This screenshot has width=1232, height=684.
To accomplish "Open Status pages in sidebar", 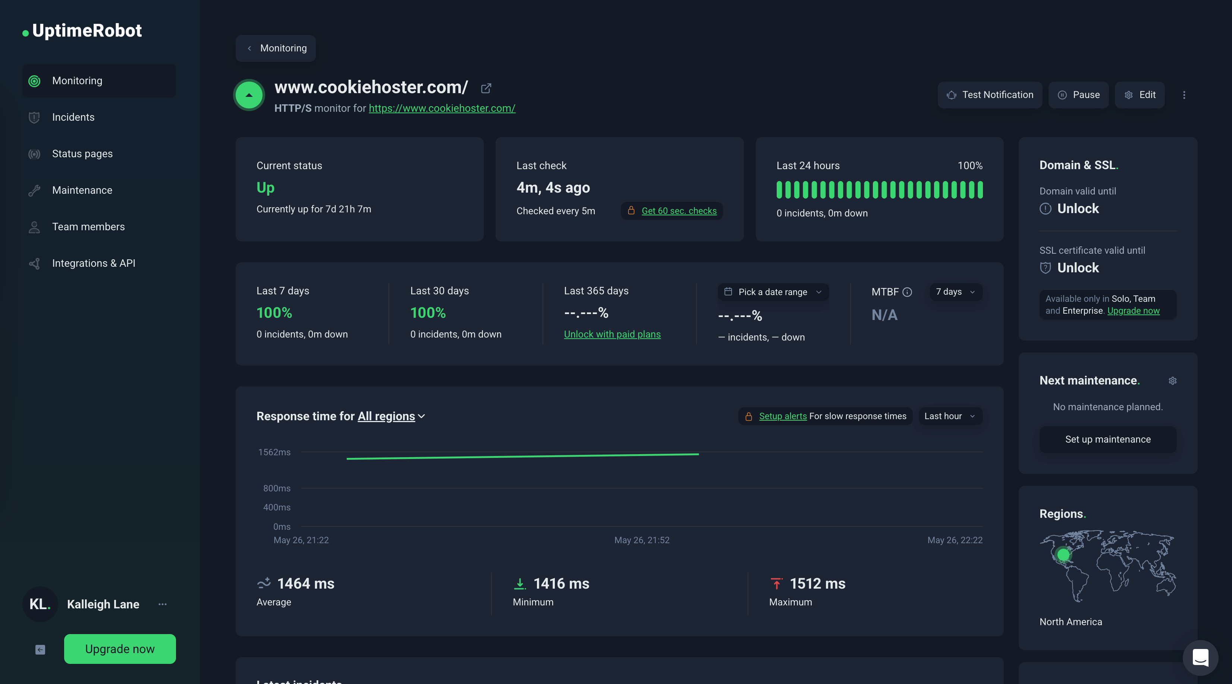I will 99,154.
